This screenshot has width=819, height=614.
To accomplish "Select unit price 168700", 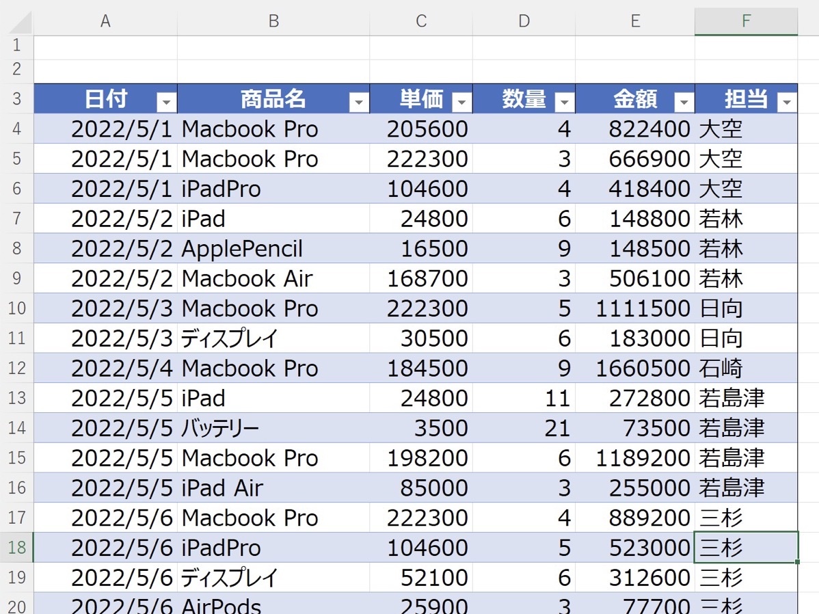I will [421, 278].
